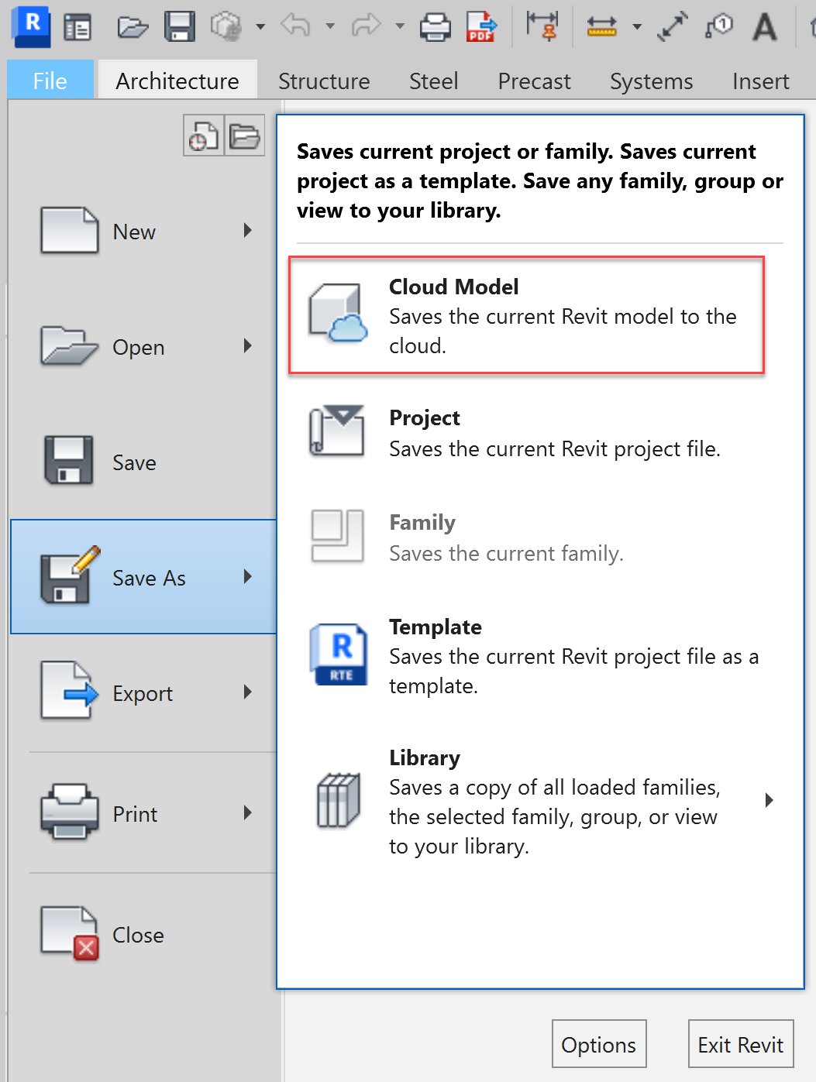Show Recent Documents list icon

tap(203, 136)
